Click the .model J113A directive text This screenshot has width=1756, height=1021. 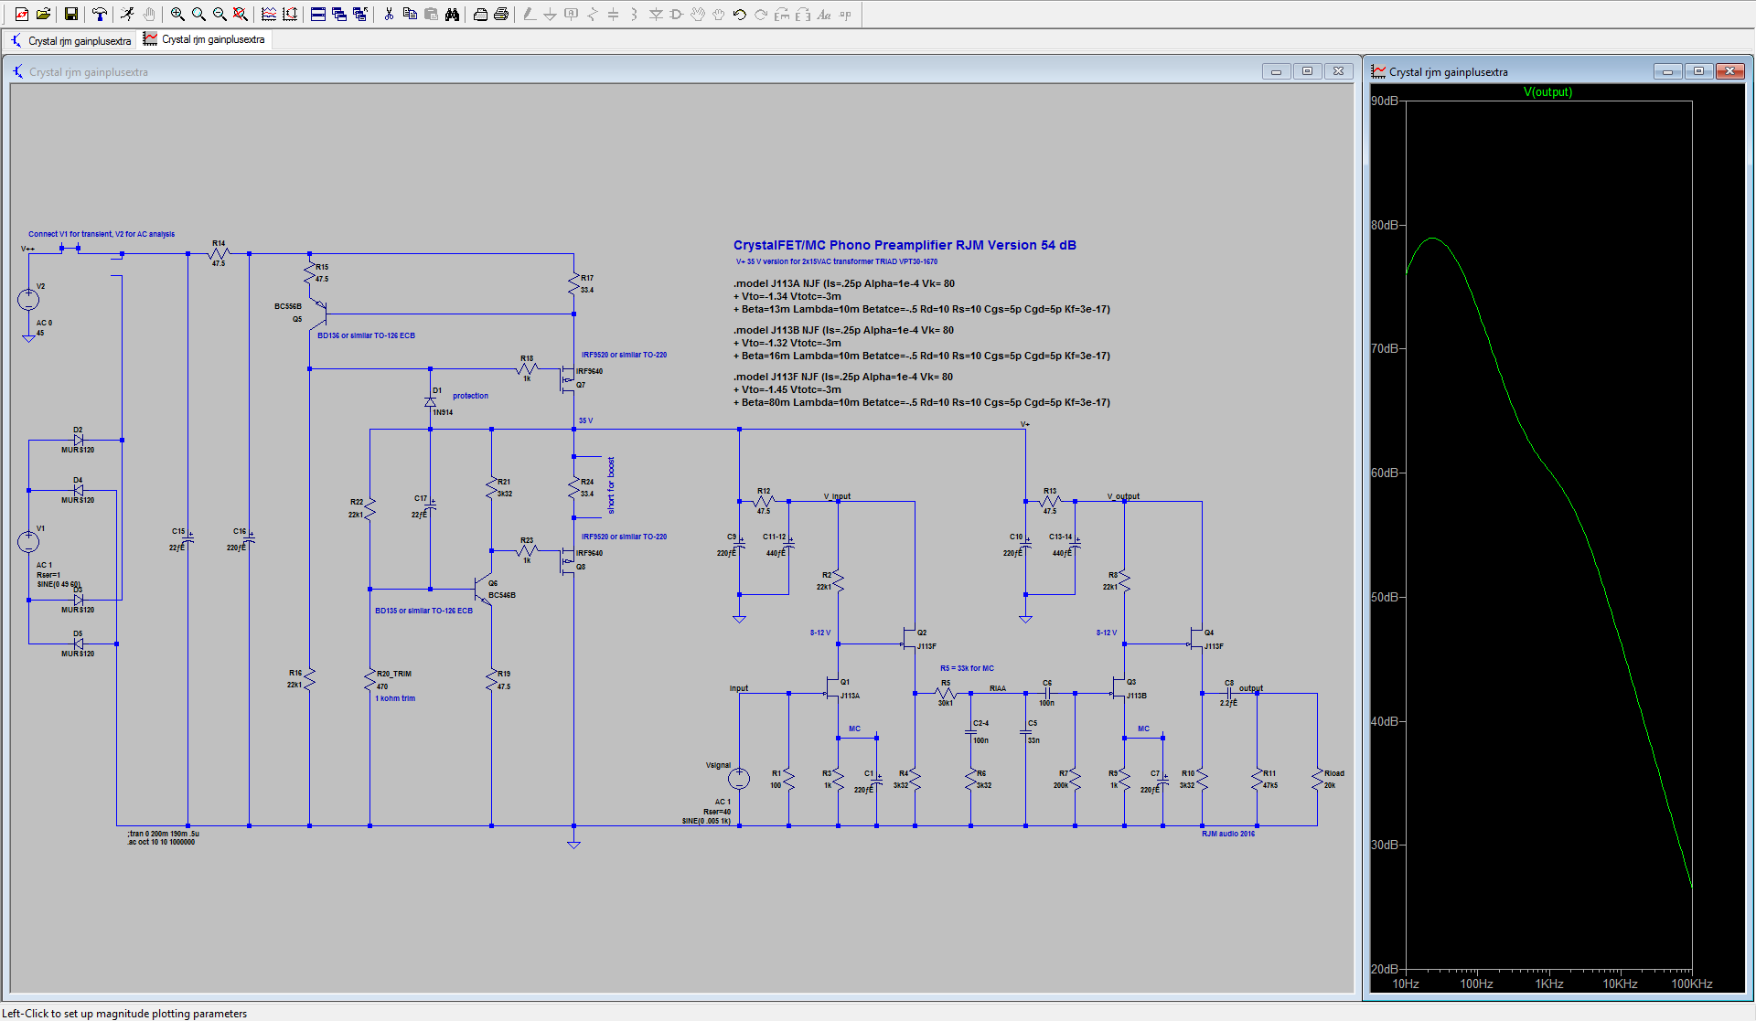pyautogui.click(x=921, y=296)
